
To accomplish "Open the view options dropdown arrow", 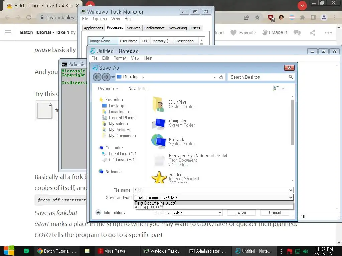I will [x=283, y=88].
